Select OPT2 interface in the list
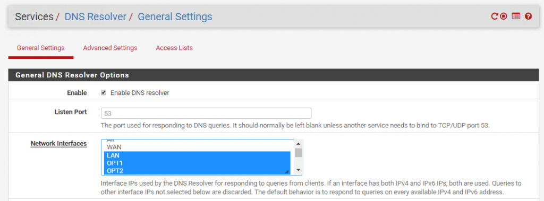Screen dimensions: 544x201 [x=197, y=170]
